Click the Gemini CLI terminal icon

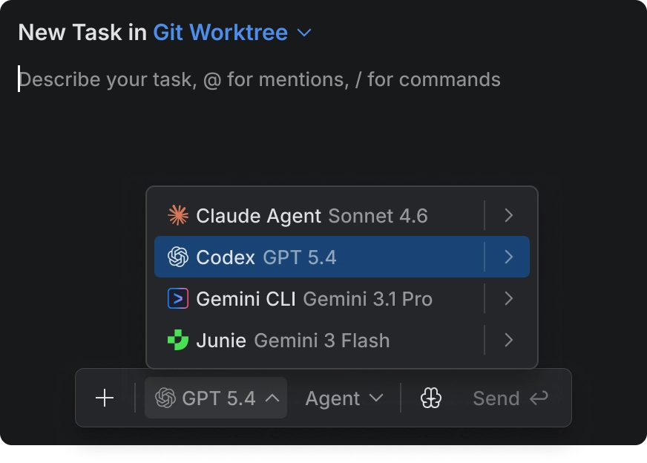click(x=178, y=298)
